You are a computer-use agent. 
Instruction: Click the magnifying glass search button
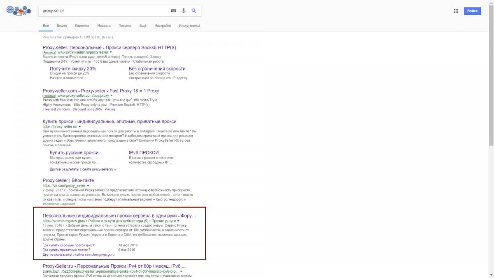tap(194, 11)
